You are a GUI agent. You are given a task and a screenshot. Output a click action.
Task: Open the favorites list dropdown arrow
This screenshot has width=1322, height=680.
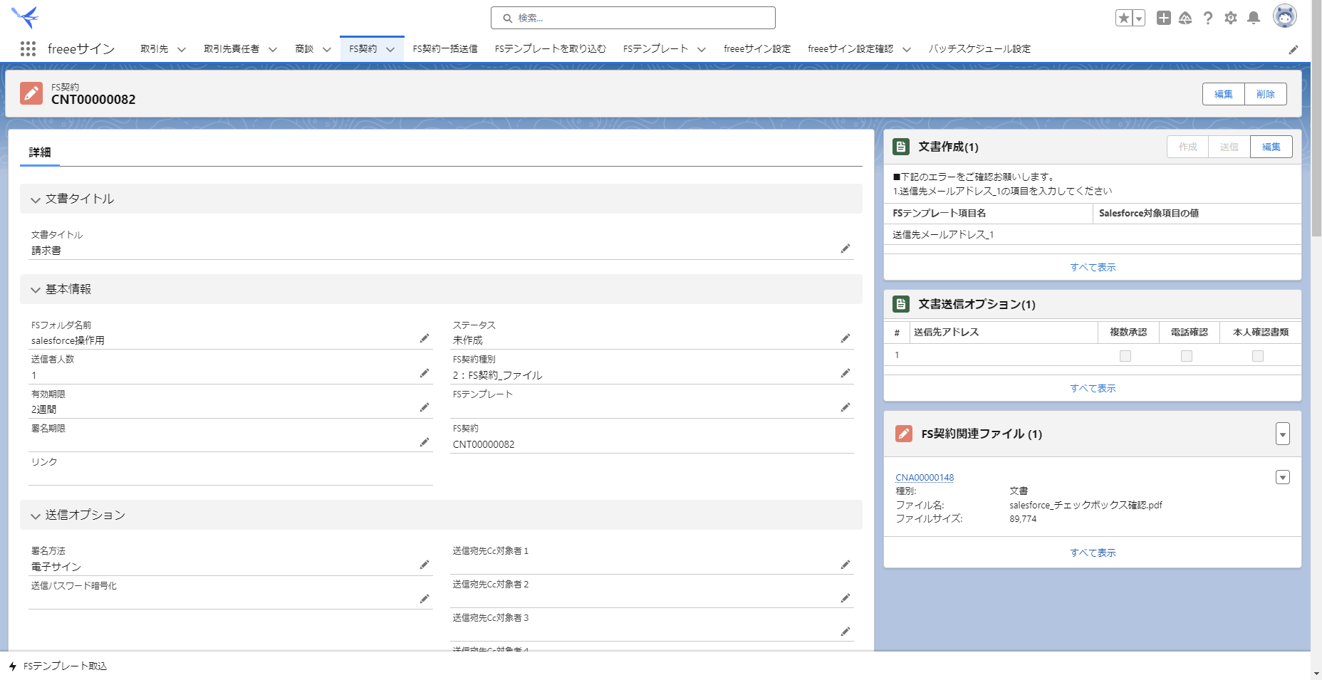tap(1138, 19)
